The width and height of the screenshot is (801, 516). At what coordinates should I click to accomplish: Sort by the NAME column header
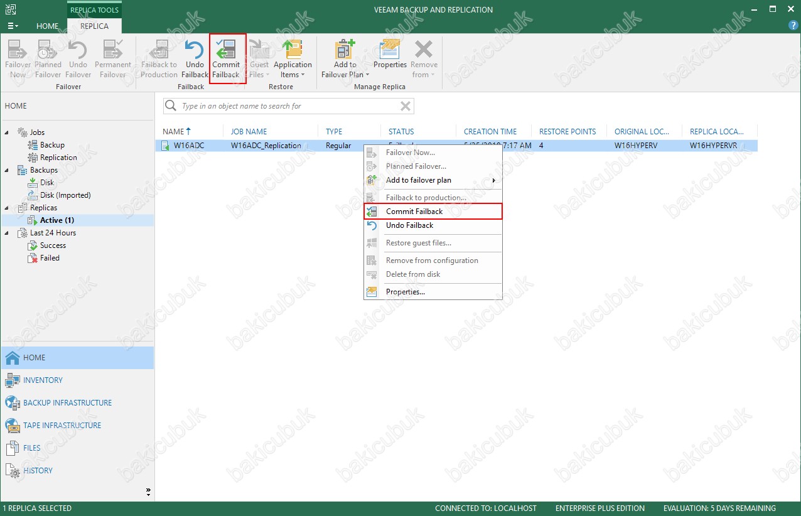click(173, 131)
